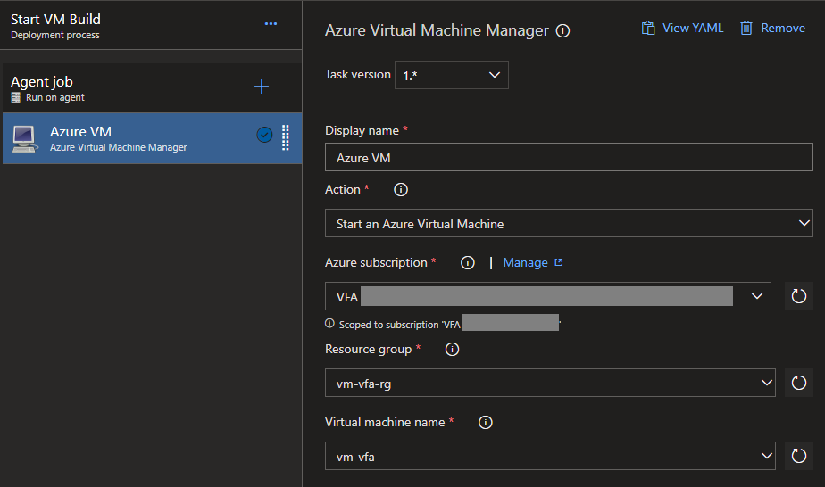Refresh Virtual machine name list

pyautogui.click(x=799, y=456)
